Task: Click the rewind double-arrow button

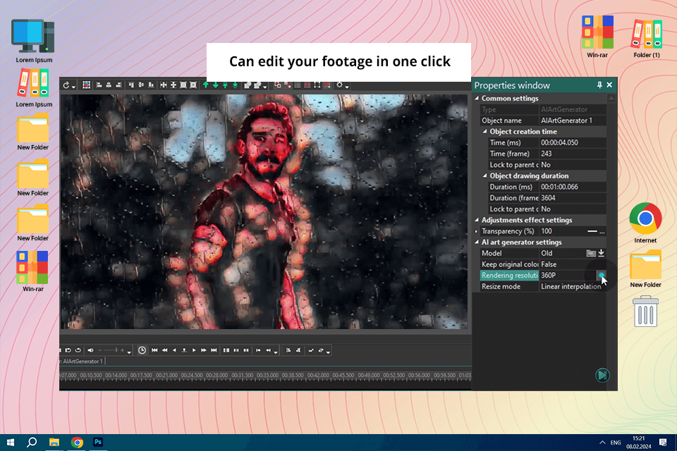Action: pyautogui.click(x=165, y=350)
